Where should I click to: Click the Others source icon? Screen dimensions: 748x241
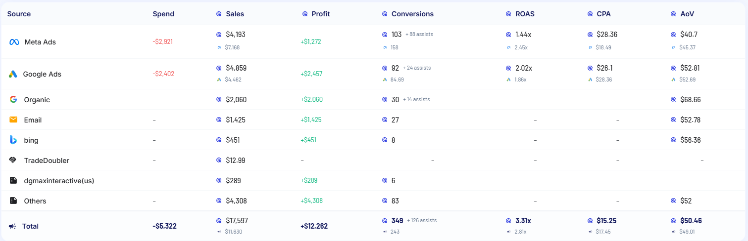pos(13,201)
